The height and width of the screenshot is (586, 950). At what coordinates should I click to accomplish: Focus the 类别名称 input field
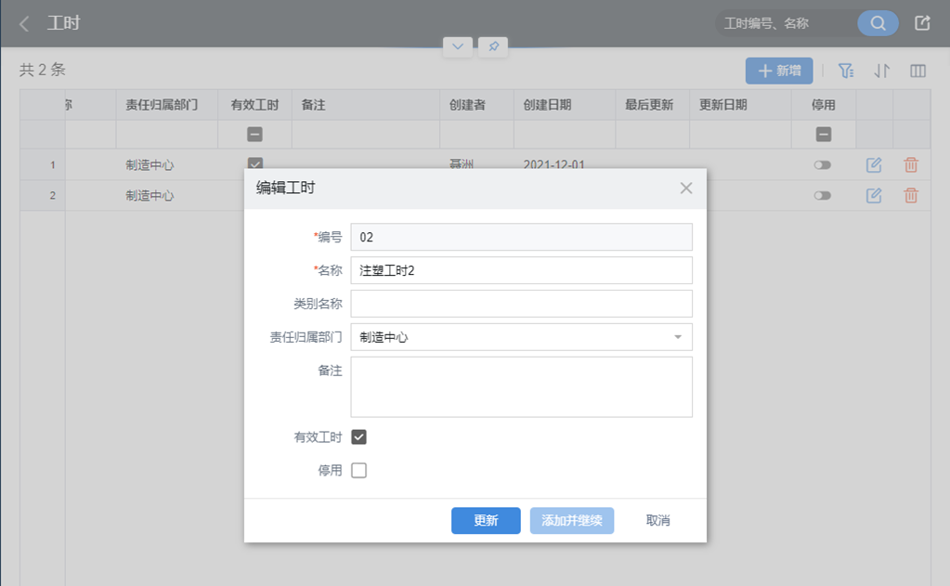click(521, 304)
